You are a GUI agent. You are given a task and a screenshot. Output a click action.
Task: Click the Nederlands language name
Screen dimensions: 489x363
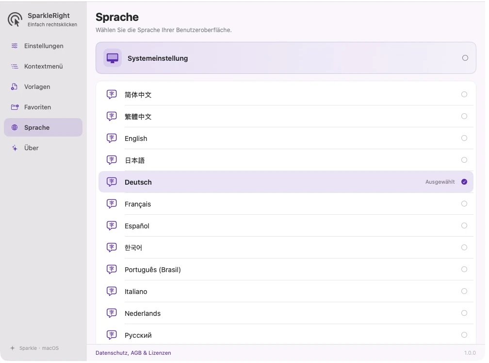(143, 313)
